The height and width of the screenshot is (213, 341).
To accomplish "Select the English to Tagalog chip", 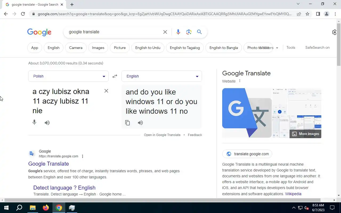I will [185, 48].
